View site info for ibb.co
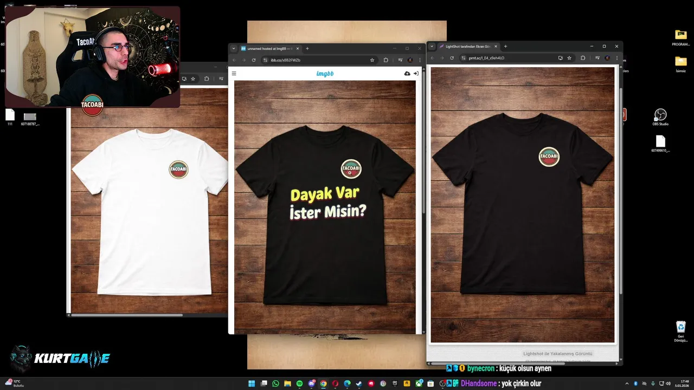 (x=265, y=60)
